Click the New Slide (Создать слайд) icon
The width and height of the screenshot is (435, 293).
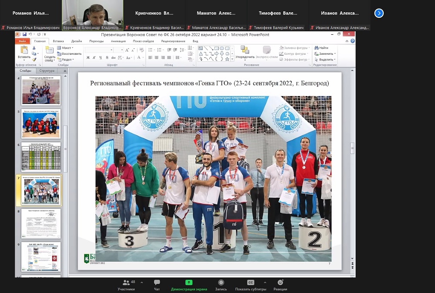[x=50, y=50]
